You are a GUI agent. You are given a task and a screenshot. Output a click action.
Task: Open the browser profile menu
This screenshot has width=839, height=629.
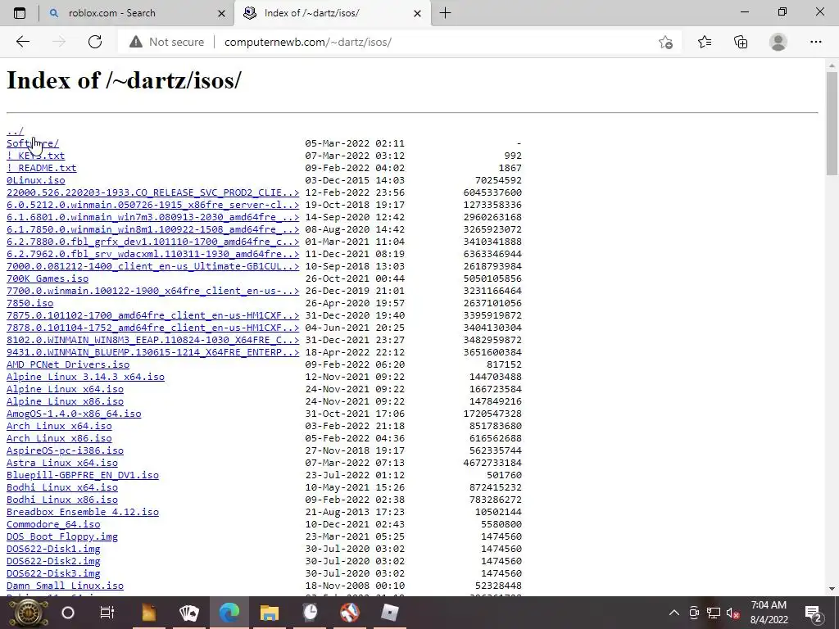point(778,42)
